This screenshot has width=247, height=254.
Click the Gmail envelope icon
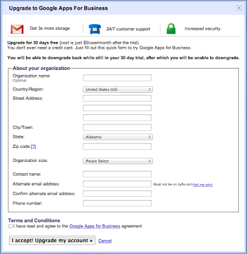[x=17, y=29]
